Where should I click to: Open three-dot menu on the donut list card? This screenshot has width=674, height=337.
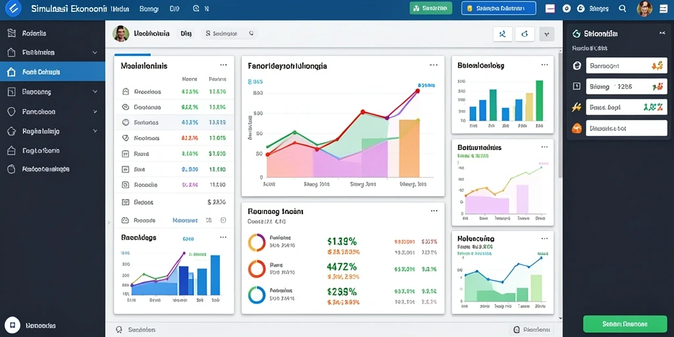tap(434, 211)
